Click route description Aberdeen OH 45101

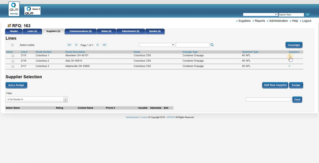pyautogui.click(x=77, y=55)
